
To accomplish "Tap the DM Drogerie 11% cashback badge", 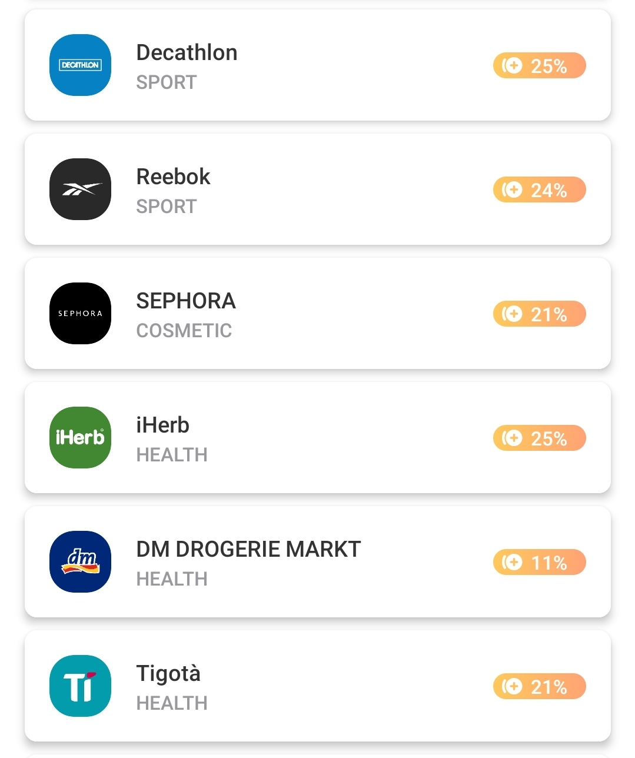I will pos(539,562).
